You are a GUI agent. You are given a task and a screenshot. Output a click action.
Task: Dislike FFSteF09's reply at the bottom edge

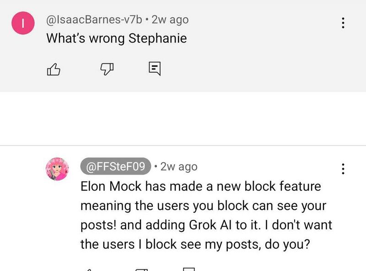pos(140,269)
